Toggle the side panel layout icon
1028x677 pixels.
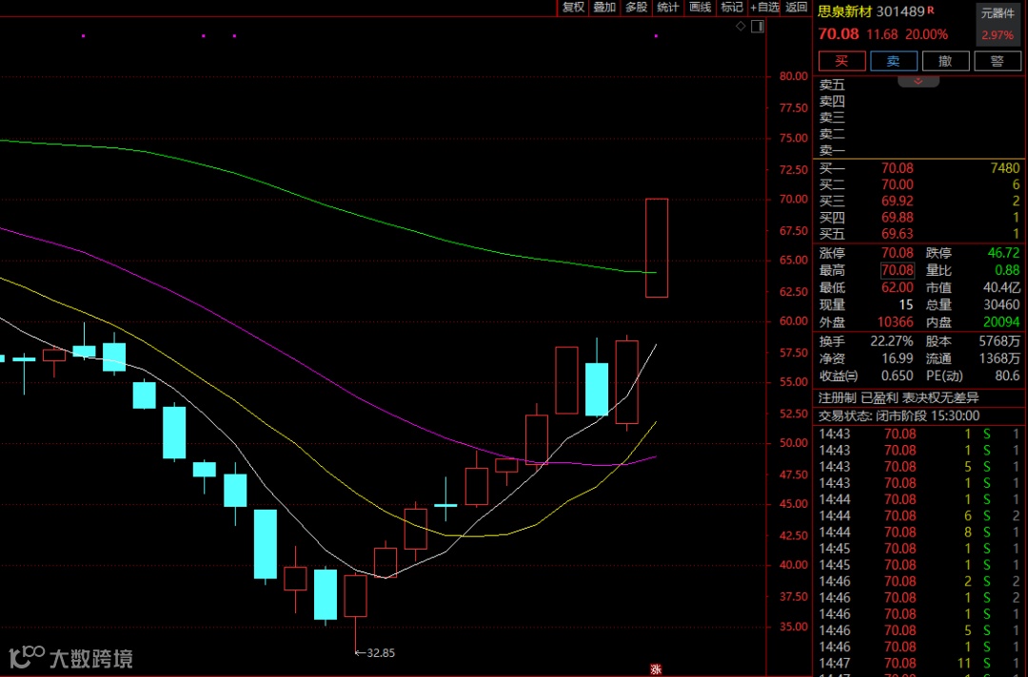tap(758, 27)
